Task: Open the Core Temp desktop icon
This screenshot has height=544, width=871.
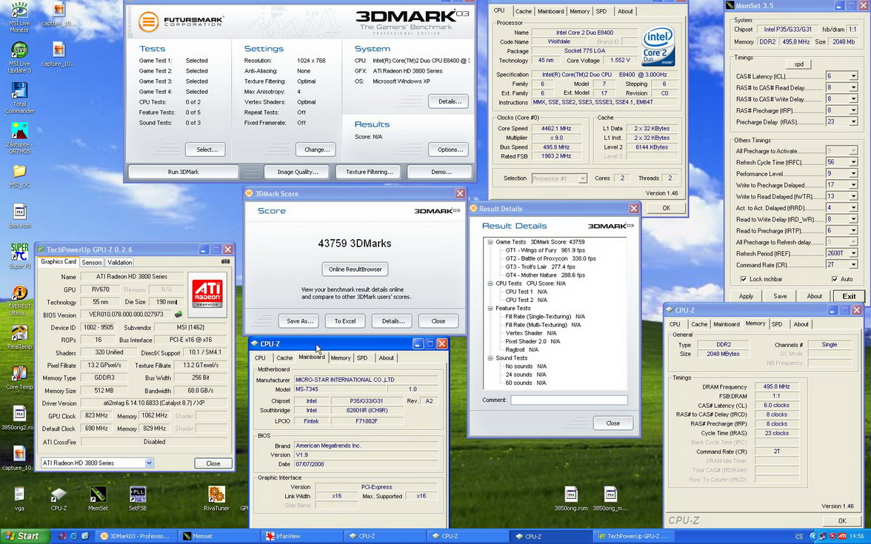Action: (x=19, y=374)
